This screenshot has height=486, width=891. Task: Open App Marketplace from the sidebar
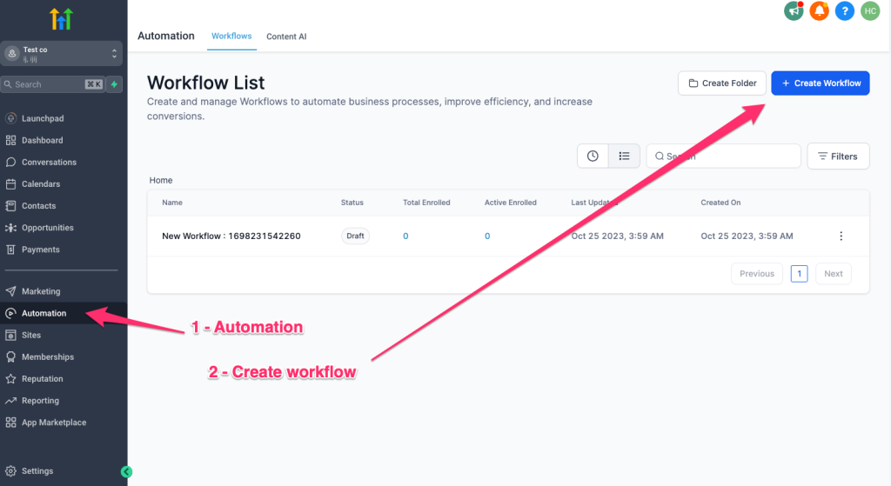point(54,423)
